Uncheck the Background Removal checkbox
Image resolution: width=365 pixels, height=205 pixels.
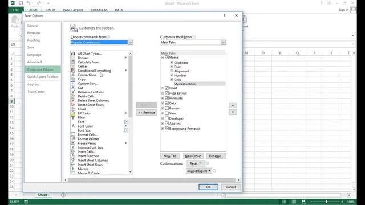(x=167, y=129)
